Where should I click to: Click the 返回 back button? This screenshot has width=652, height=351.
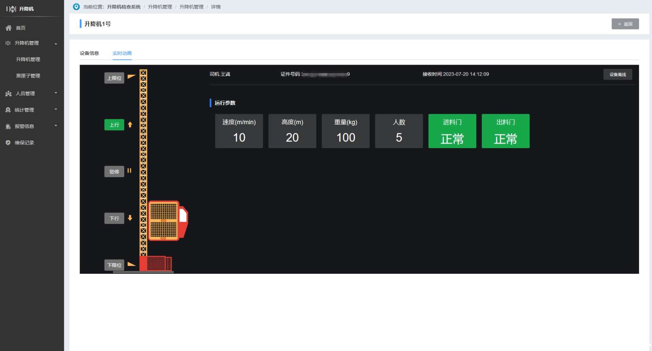coord(625,24)
